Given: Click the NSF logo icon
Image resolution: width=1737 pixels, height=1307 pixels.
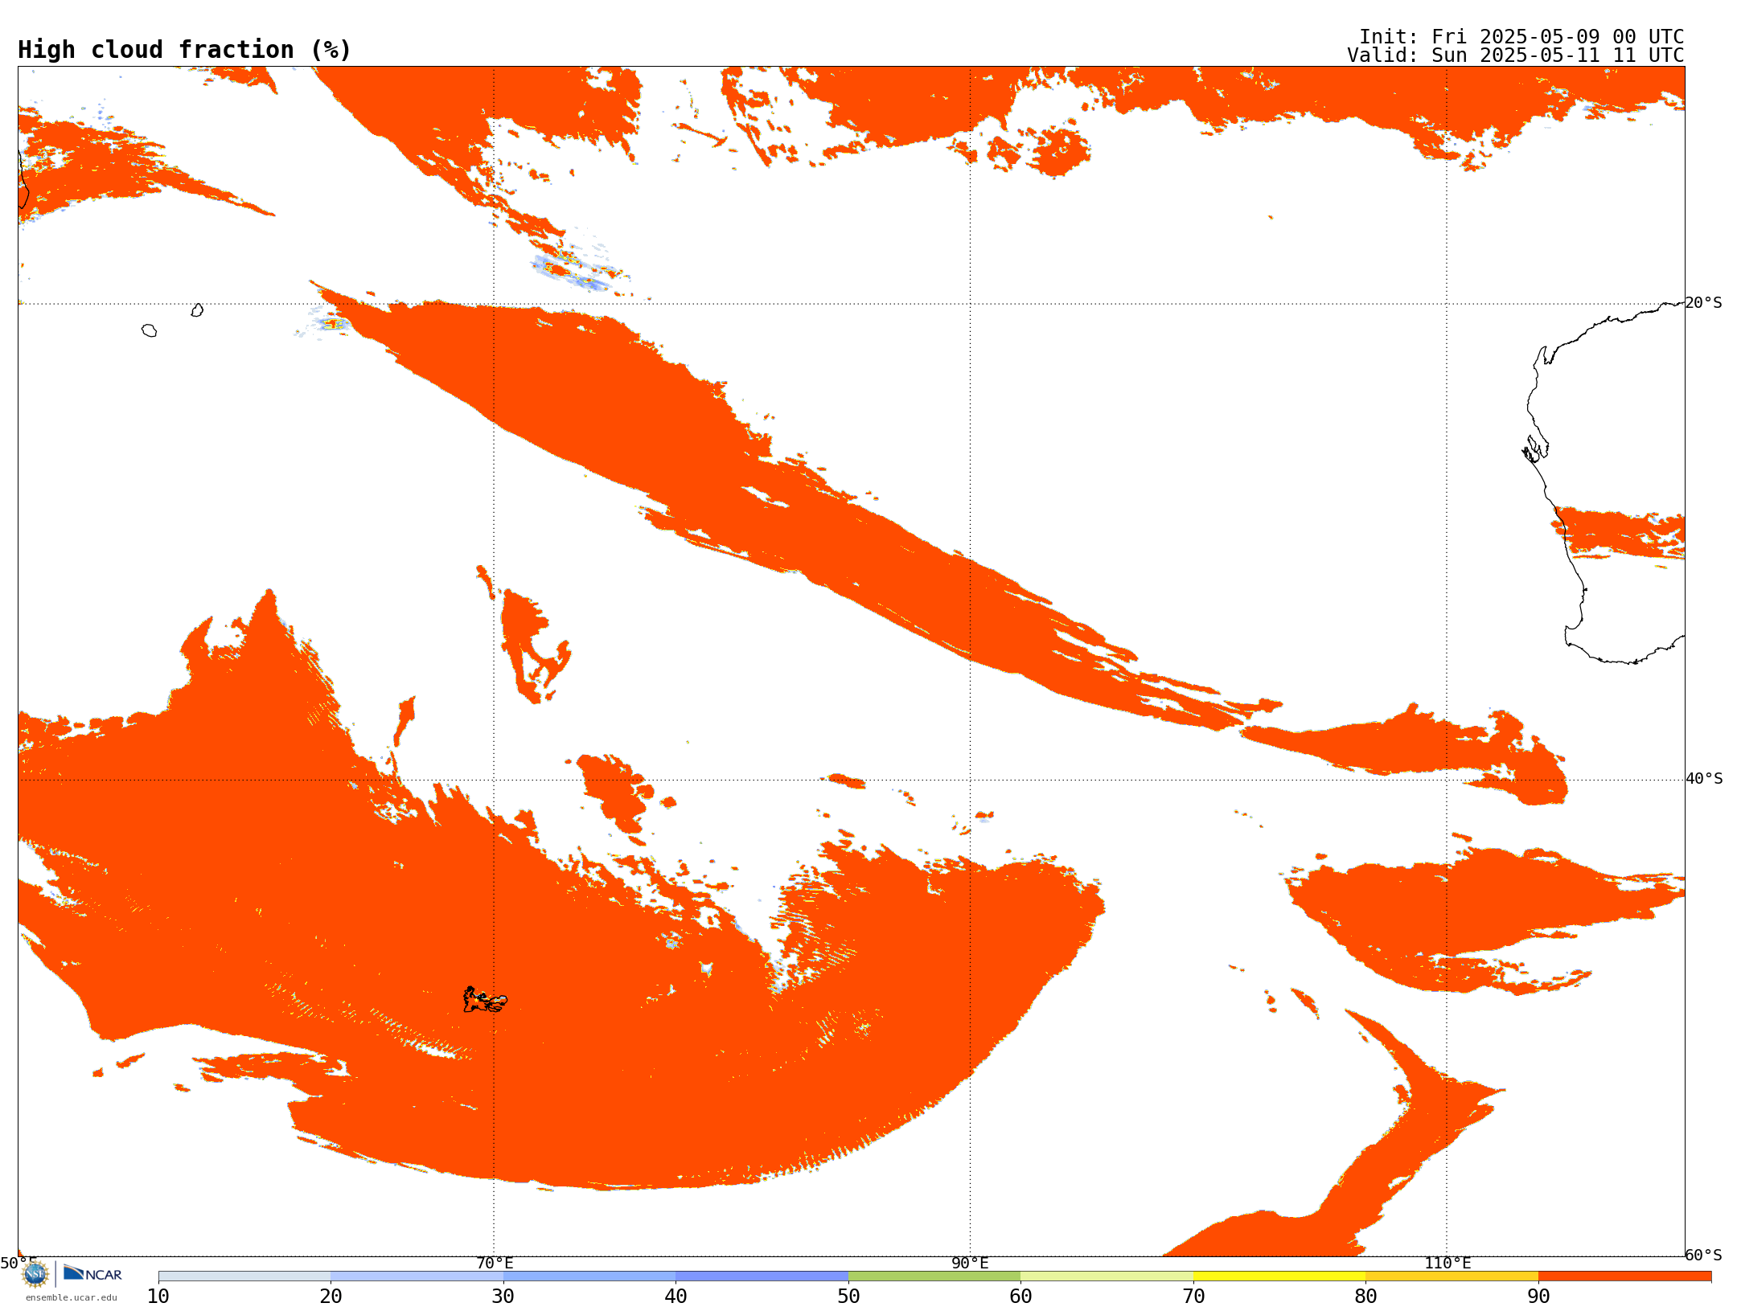Looking at the screenshot, I should point(35,1274).
